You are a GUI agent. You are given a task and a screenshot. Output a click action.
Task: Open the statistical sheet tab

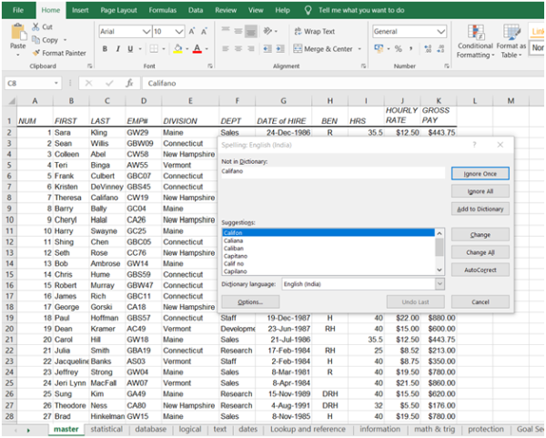tap(106, 429)
